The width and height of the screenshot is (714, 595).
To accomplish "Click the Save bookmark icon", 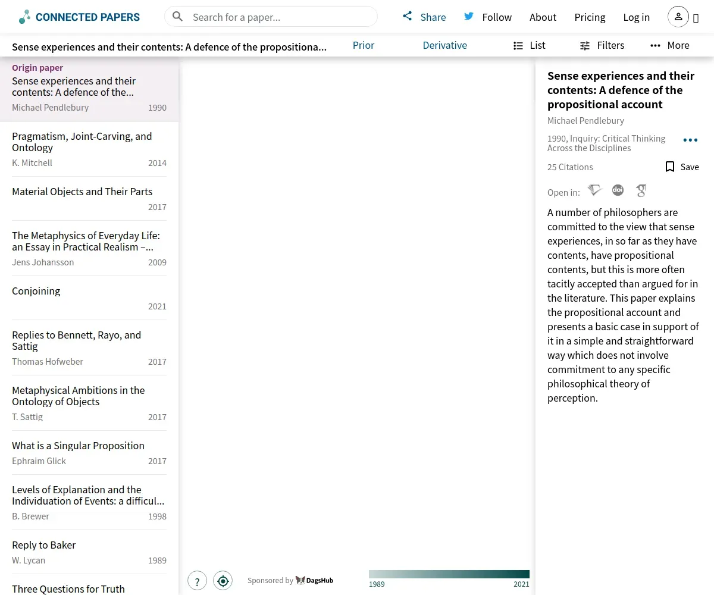I will 670,167.
